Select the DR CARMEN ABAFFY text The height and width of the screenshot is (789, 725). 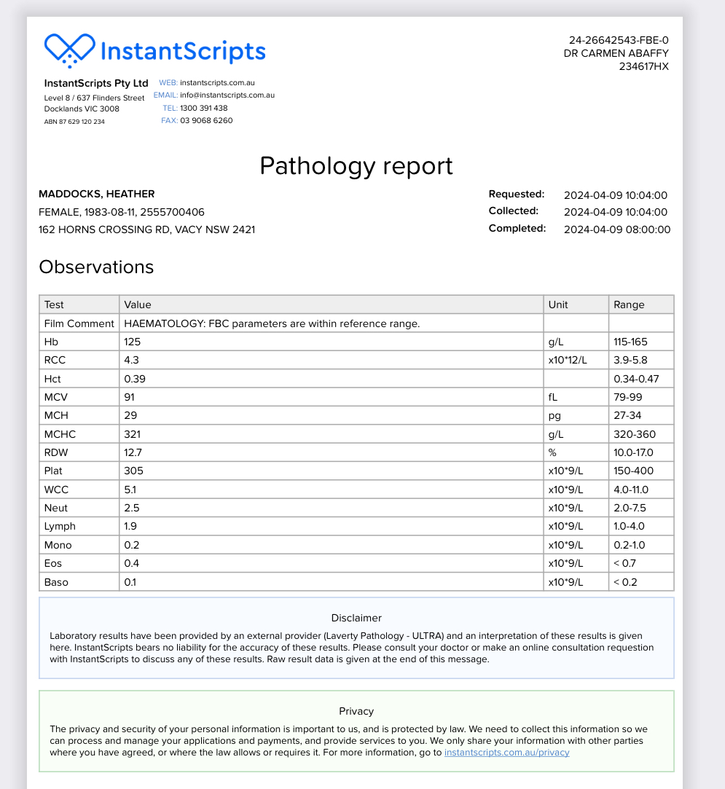(x=616, y=53)
